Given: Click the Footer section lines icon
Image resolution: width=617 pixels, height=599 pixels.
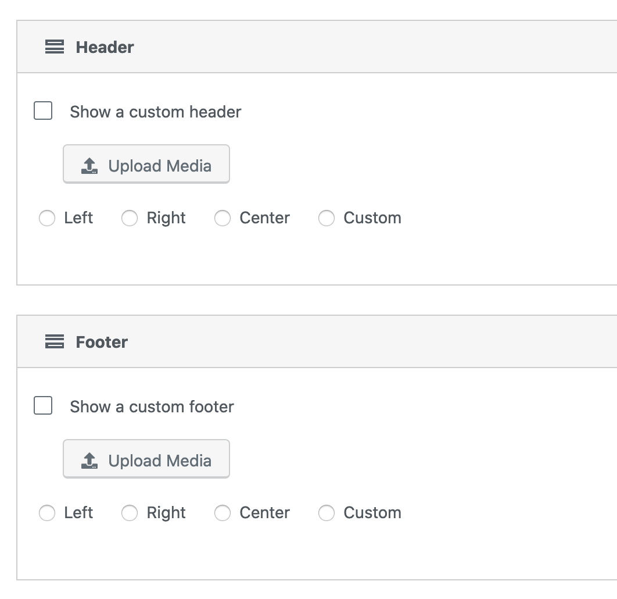Looking at the screenshot, I should [x=55, y=342].
